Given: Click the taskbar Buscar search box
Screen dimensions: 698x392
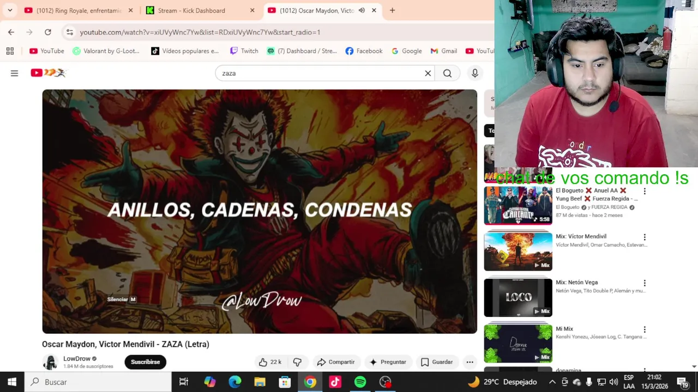Looking at the screenshot, I should click(x=98, y=382).
